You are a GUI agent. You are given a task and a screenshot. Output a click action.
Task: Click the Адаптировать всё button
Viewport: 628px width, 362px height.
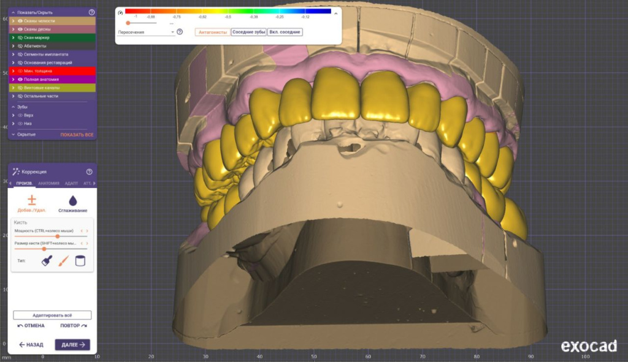point(52,315)
